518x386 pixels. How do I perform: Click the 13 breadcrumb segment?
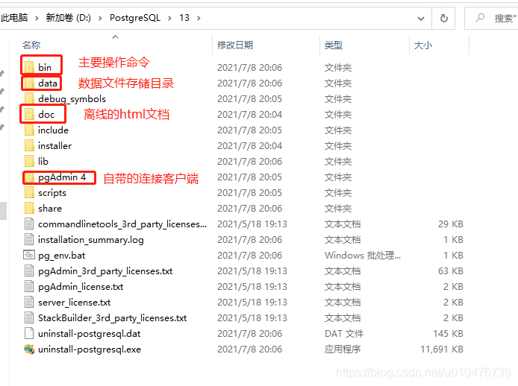(184, 17)
